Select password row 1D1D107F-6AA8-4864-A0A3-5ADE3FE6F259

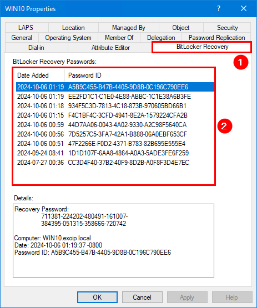click(x=115, y=153)
